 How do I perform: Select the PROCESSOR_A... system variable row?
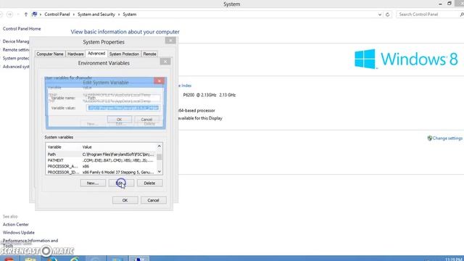[101, 166]
